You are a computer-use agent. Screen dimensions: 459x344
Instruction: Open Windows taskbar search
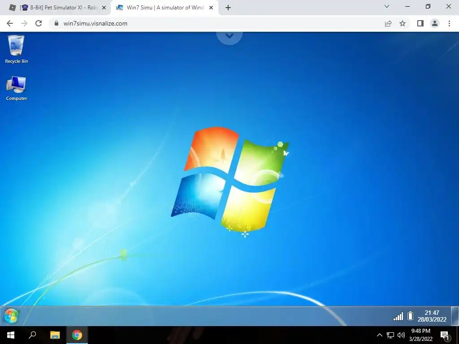coord(32,335)
